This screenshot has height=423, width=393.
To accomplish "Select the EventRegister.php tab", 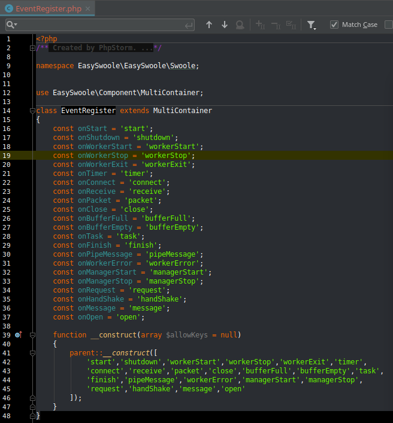I will click(x=49, y=8).
